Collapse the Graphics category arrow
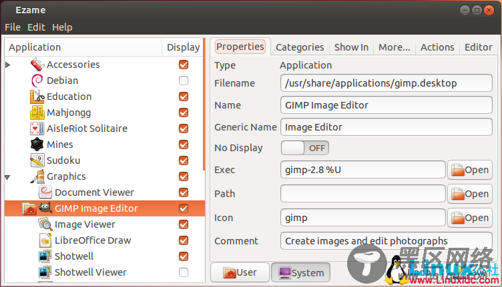This screenshot has height=287, width=502. coord(8,177)
